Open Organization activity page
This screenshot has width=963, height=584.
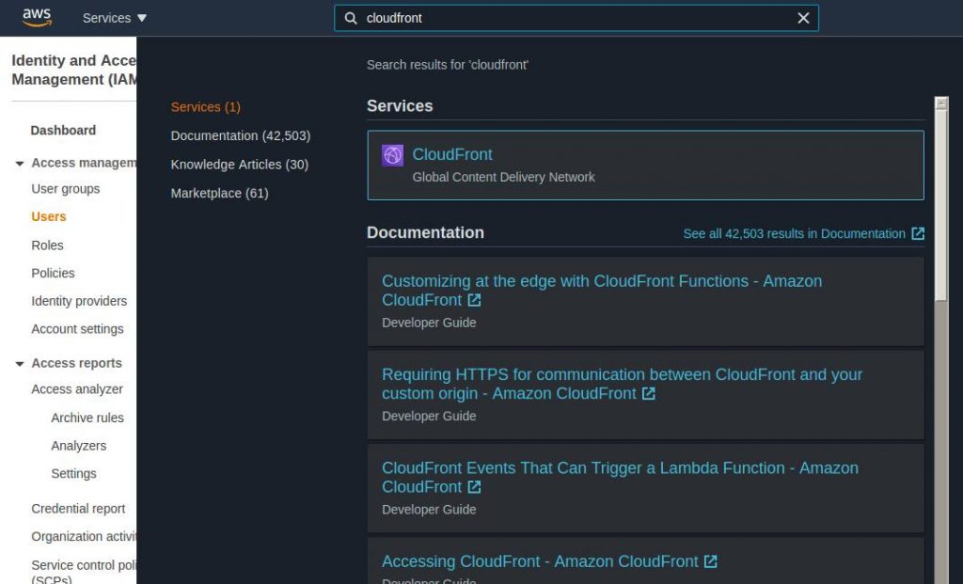(84, 537)
